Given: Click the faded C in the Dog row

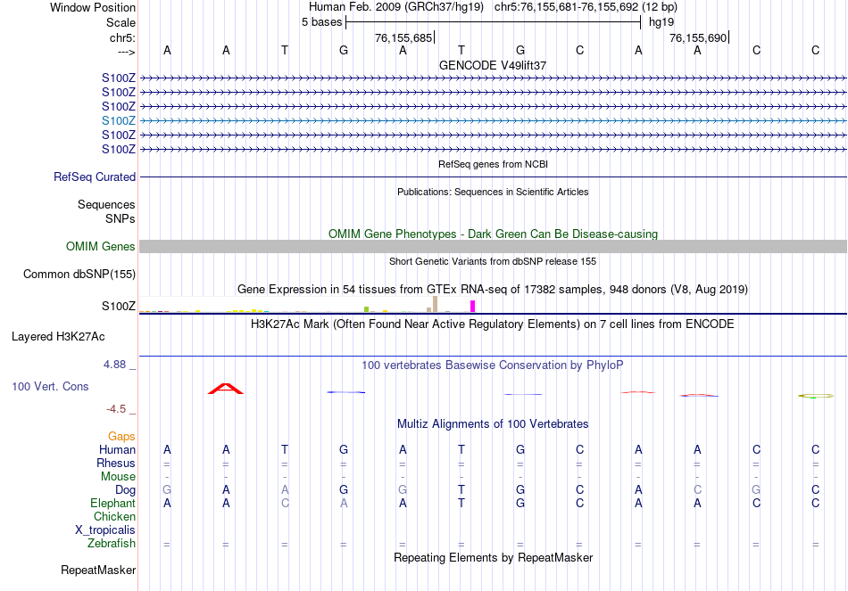Looking at the screenshot, I should pos(698,490).
